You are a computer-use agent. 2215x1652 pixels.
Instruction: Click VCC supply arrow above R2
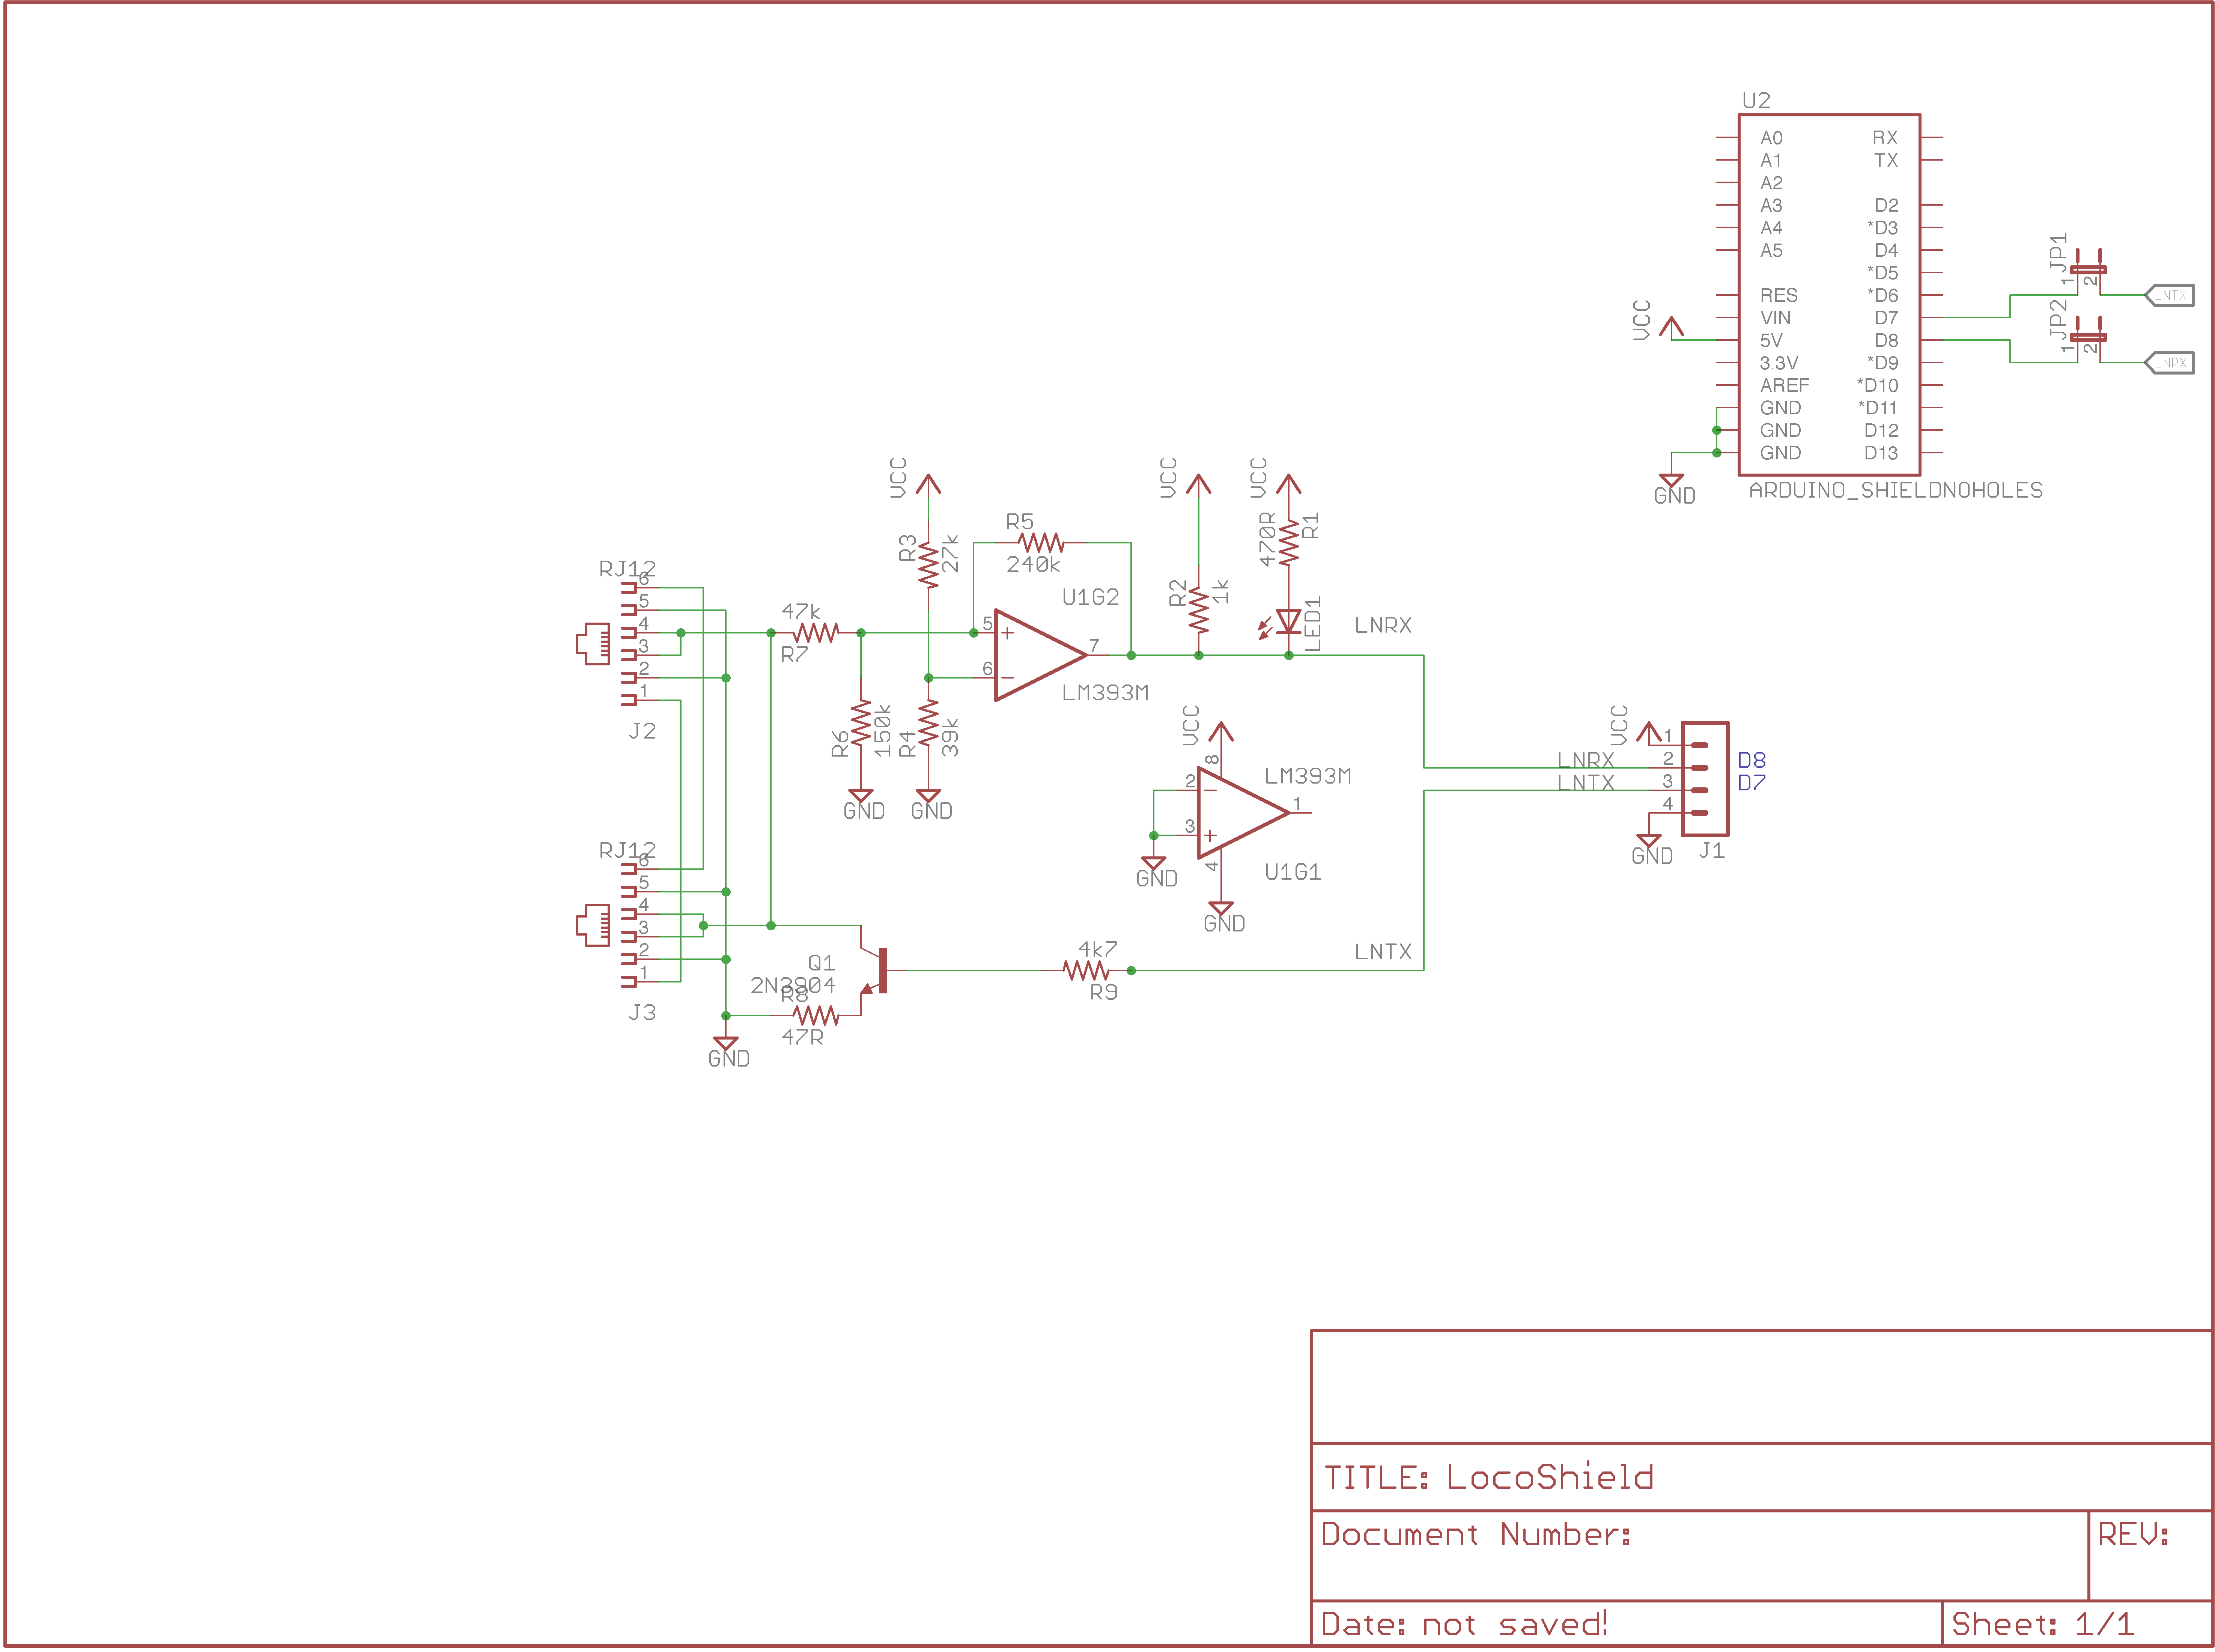click(x=1199, y=485)
